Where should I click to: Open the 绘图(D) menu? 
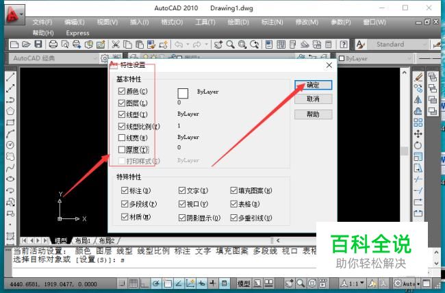(x=238, y=22)
